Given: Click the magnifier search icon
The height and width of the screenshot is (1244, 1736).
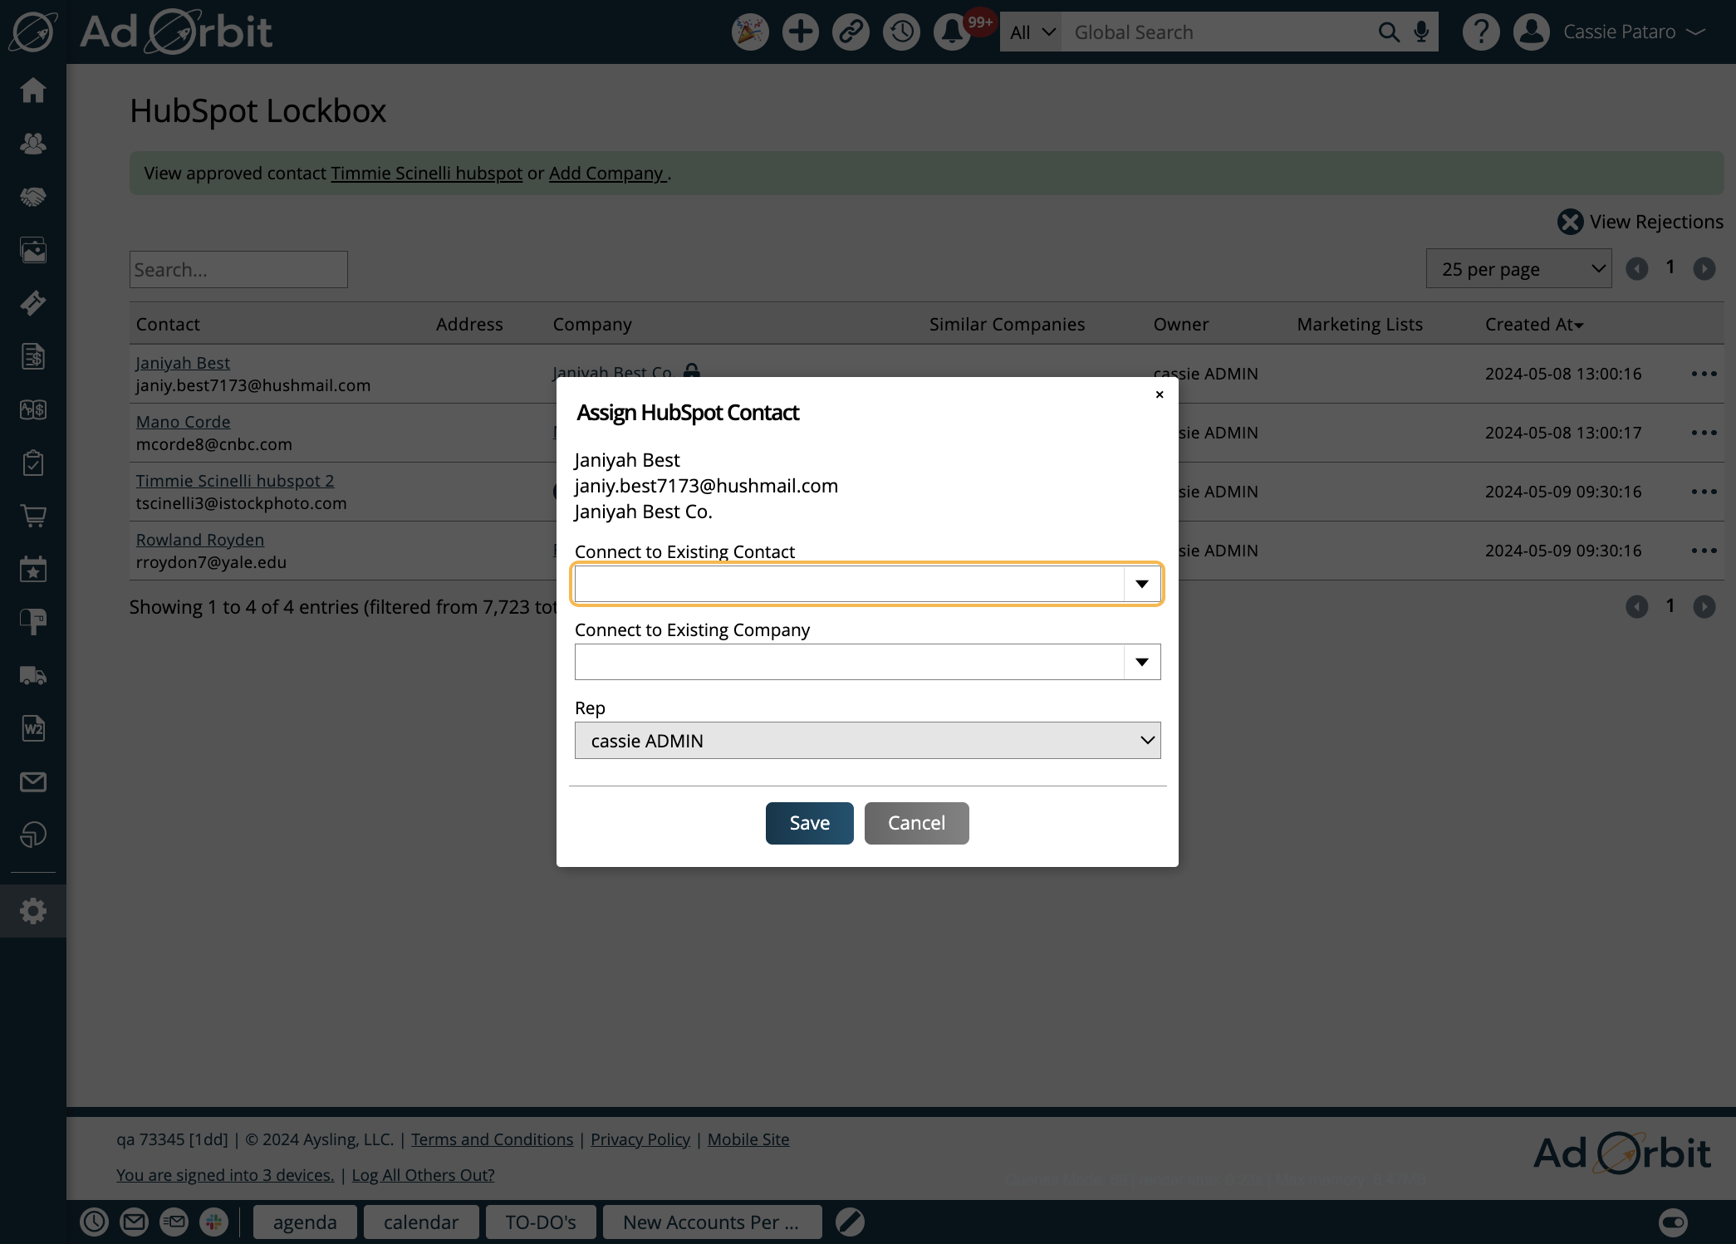Looking at the screenshot, I should [1388, 32].
